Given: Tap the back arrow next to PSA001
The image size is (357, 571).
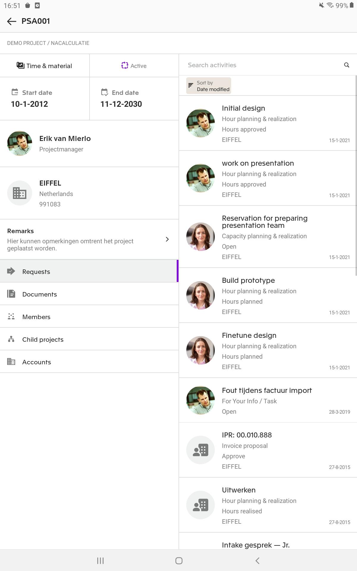Looking at the screenshot, I should click(12, 21).
